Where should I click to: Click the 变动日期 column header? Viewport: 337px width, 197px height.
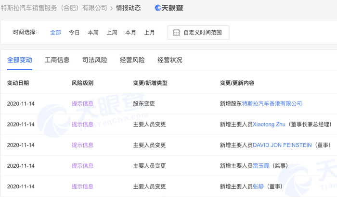click(18, 83)
